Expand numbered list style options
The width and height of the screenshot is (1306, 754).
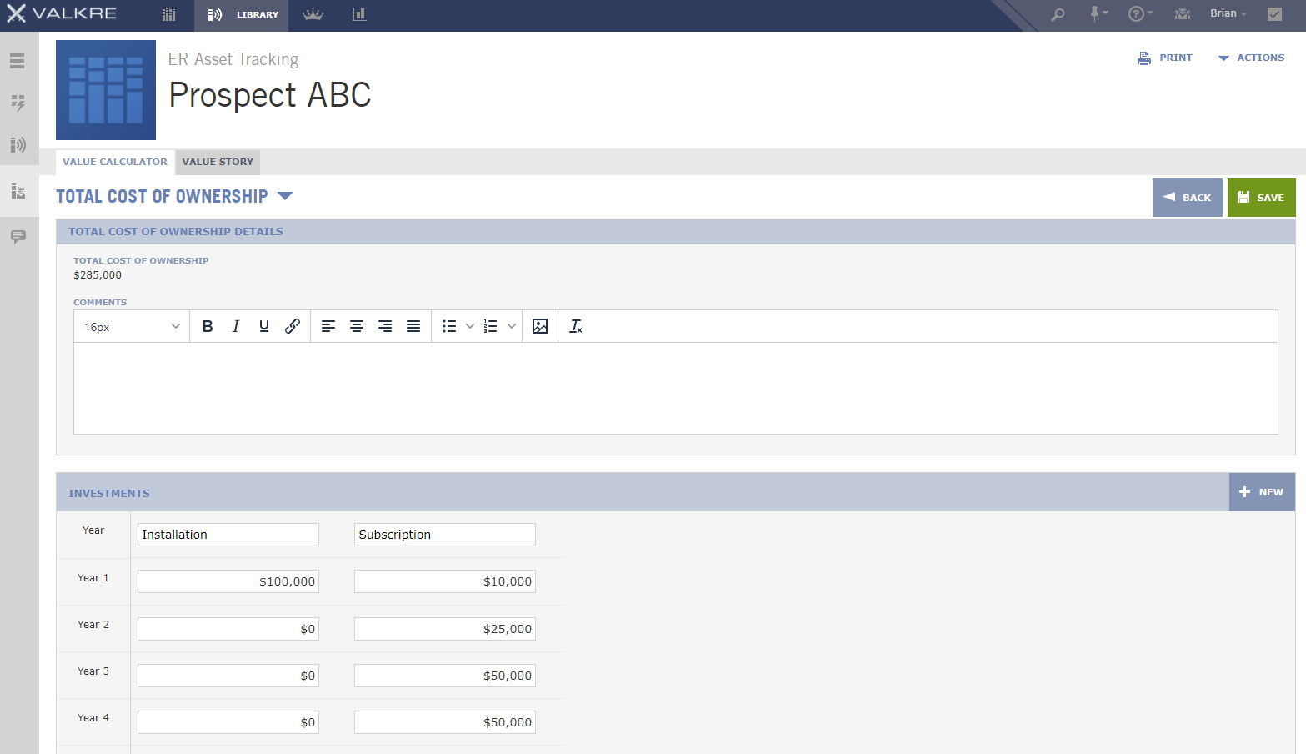pos(512,327)
